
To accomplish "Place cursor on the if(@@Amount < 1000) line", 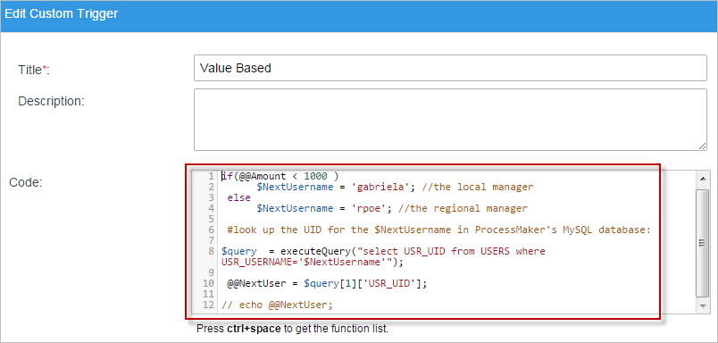I will coord(280,176).
